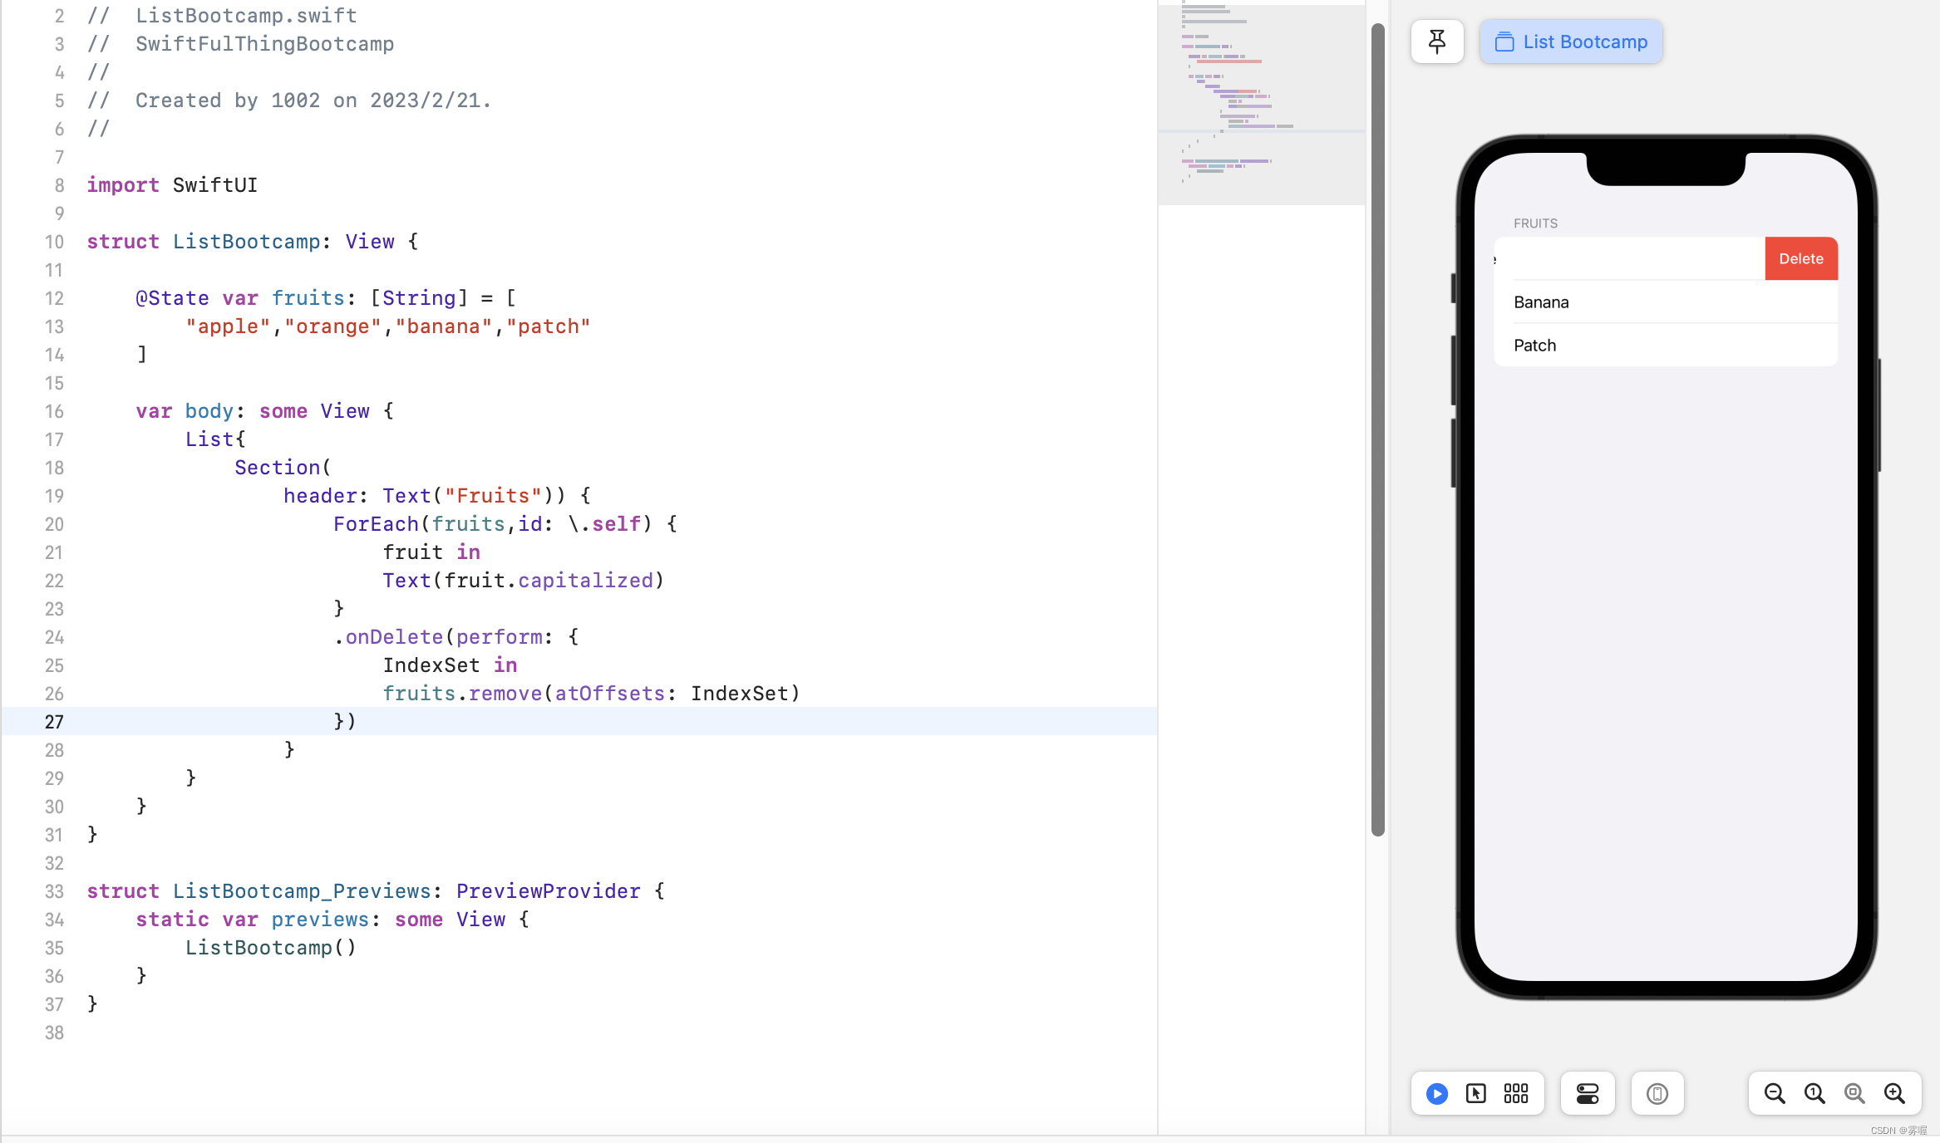This screenshot has width=1940, height=1143.
Task: Click the FRUITS section header in preview
Action: pyautogui.click(x=1535, y=223)
